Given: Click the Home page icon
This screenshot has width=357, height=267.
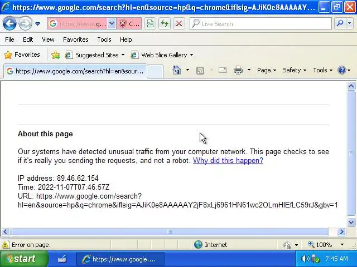Looking at the screenshot, I should (x=177, y=70).
